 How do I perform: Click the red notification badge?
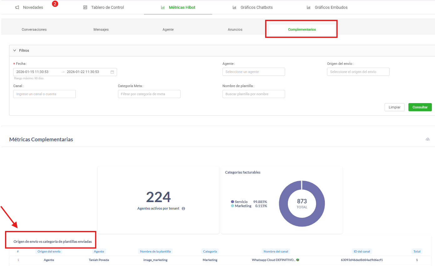click(55, 4)
